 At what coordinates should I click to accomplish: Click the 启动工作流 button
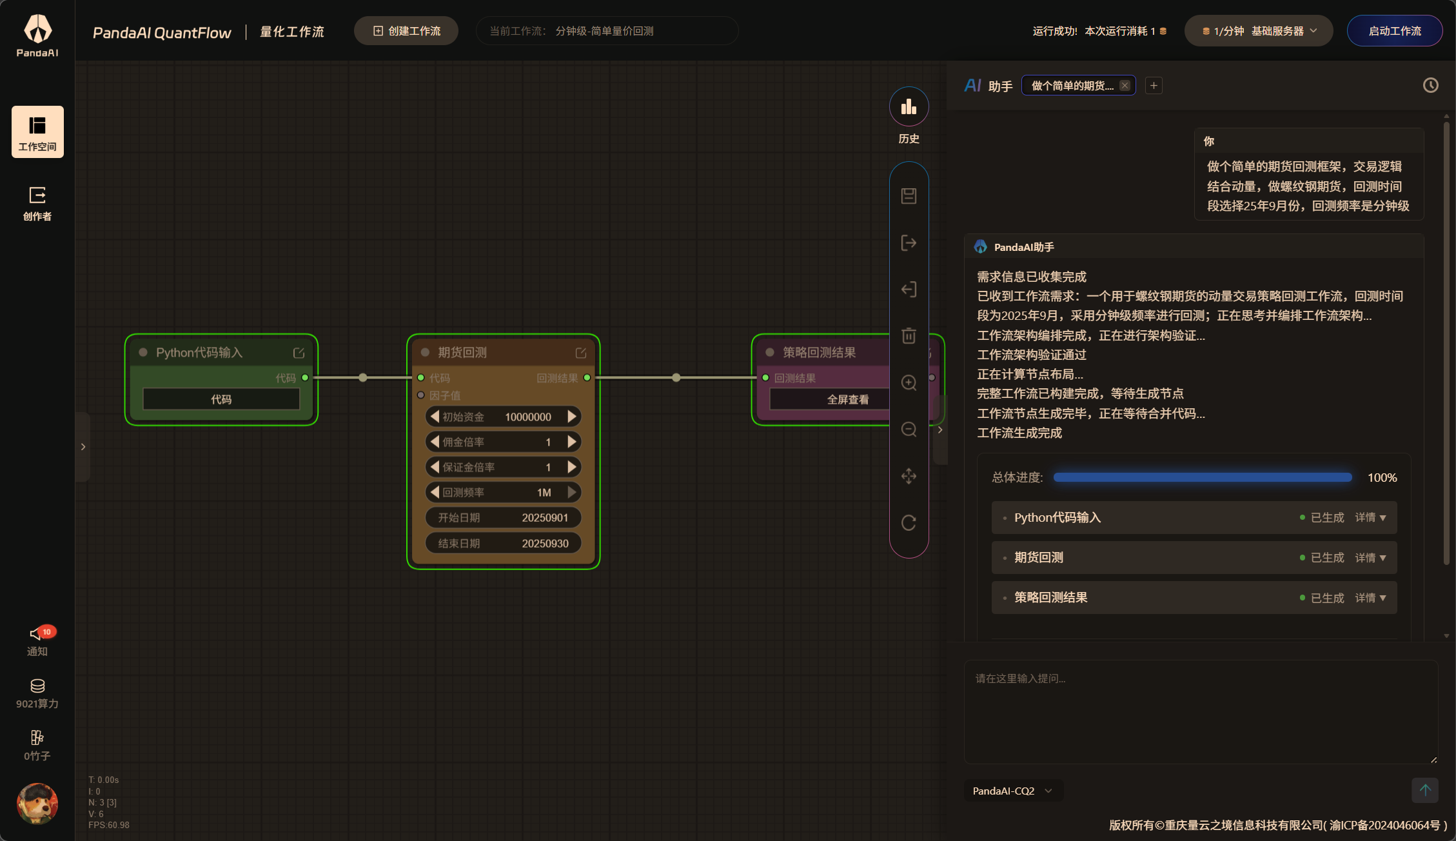point(1395,31)
